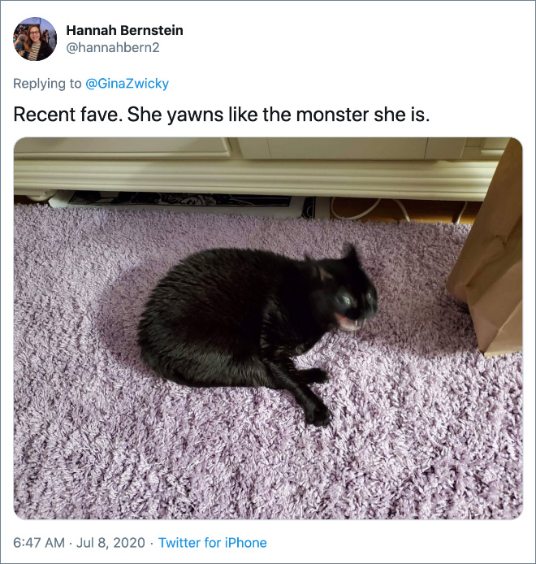Click the 'Replying to' label text

(47, 84)
